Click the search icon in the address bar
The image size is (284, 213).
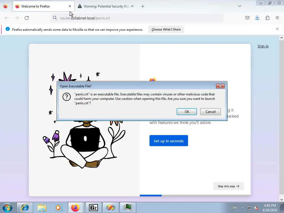pyautogui.click(x=55, y=18)
